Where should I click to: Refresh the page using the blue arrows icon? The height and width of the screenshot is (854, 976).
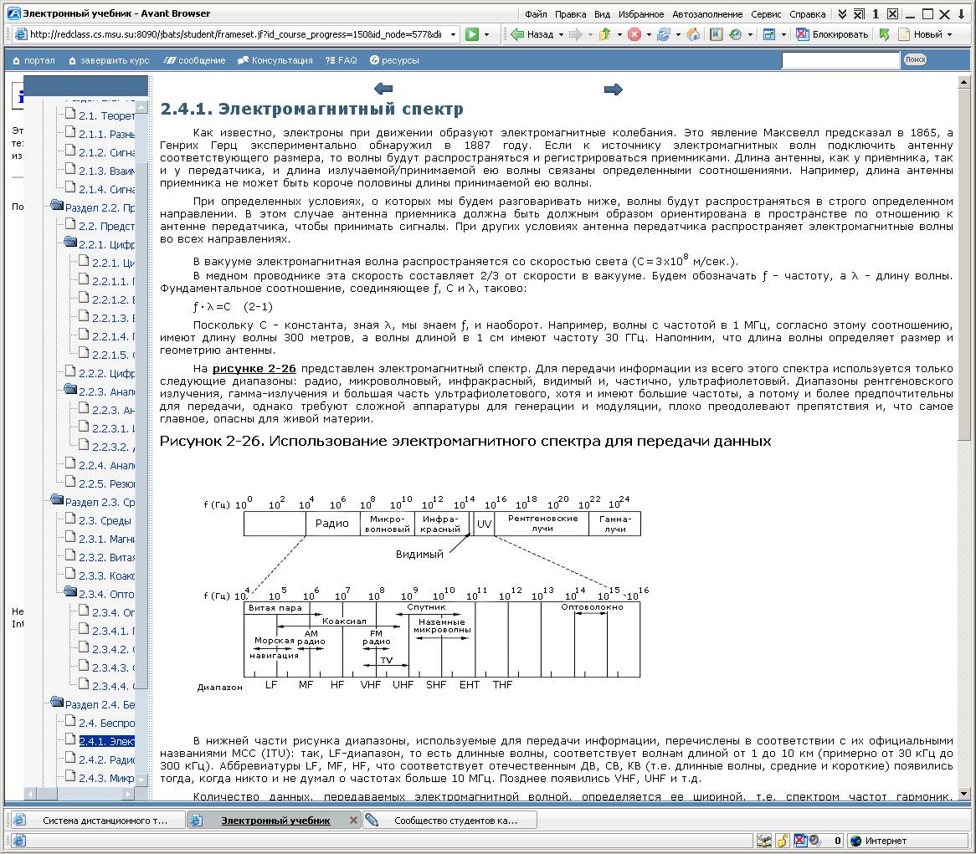tap(664, 34)
